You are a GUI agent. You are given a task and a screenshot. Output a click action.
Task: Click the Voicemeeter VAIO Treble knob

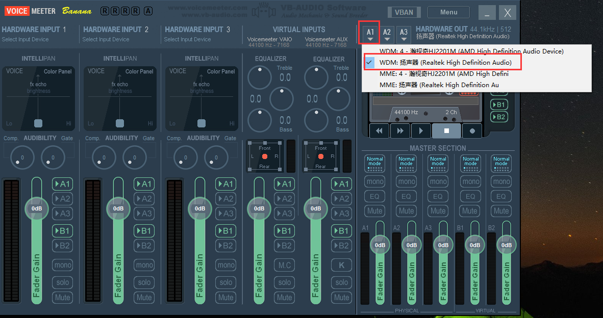[260, 77]
